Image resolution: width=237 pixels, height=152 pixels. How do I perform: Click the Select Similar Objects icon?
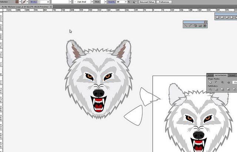click(x=133, y=2)
